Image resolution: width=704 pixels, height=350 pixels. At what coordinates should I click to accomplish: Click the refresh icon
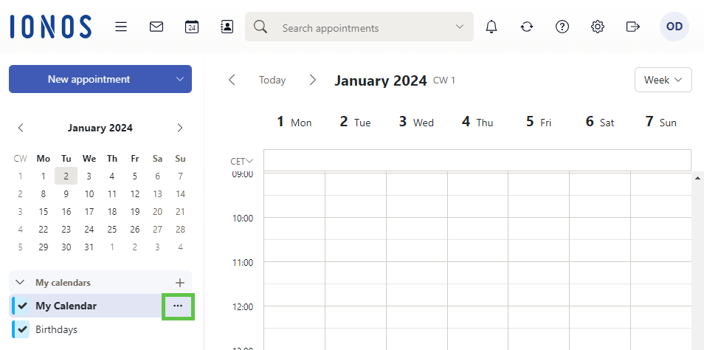527,27
